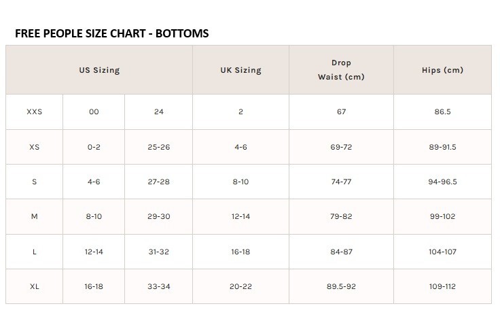Select the M size row label
The width and height of the screenshot is (500, 321).
[35, 217]
